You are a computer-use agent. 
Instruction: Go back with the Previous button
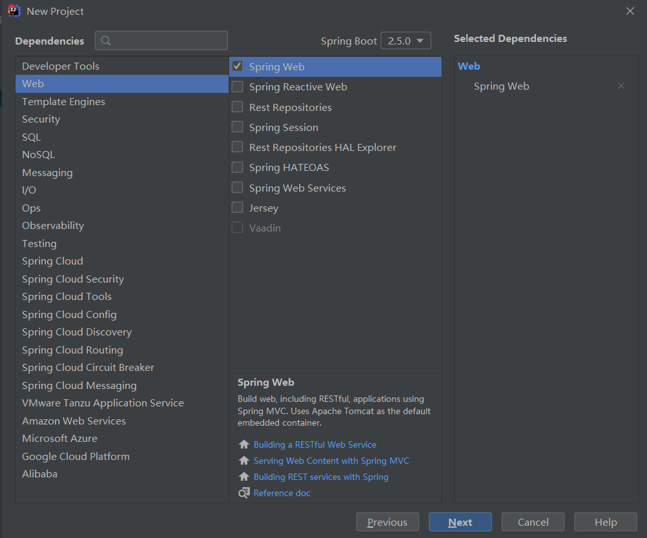coord(387,522)
